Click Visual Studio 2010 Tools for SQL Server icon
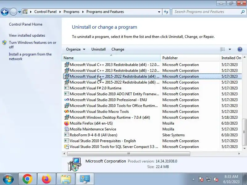247x185 pixels. 67,147
